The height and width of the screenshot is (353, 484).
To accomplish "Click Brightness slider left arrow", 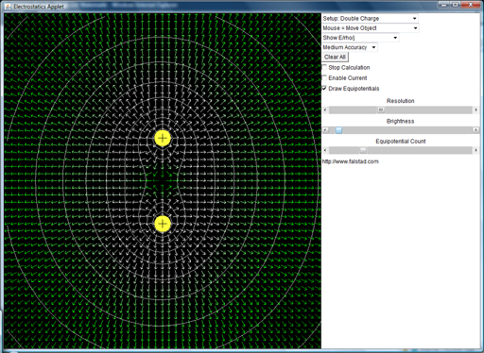I will tap(325, 130).
